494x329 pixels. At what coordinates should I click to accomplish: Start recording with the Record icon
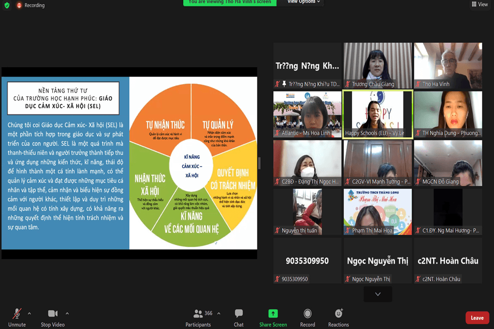tap(308, 314)
